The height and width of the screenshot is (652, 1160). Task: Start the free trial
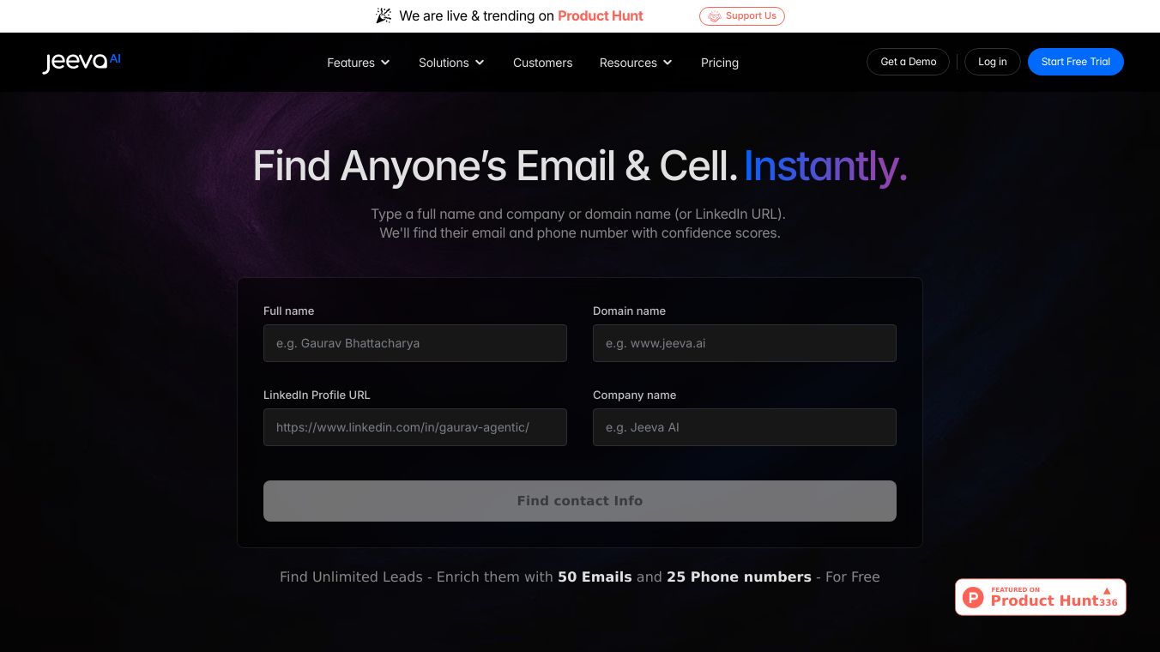pyautogui.click(x=1075, y=62)
